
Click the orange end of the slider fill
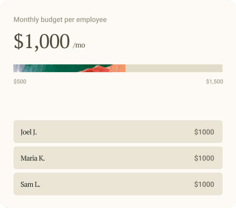[120, 68]
